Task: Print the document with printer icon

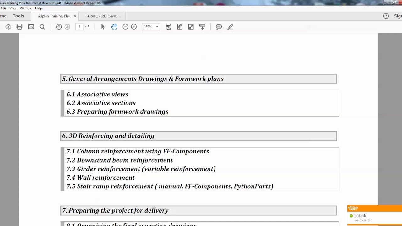Action: coord(19,27)
